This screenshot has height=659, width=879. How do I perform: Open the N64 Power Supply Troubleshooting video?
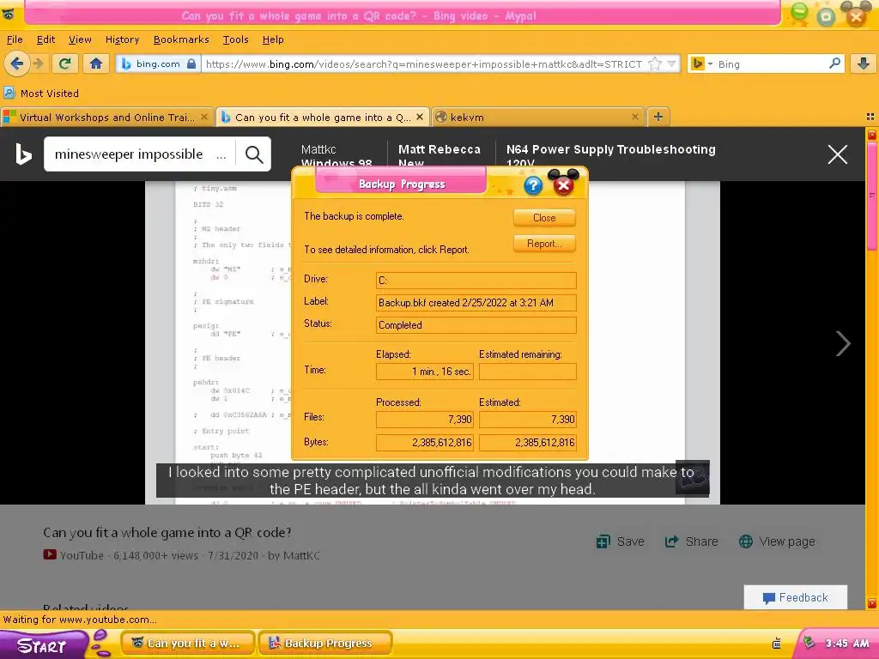point(610,156)
